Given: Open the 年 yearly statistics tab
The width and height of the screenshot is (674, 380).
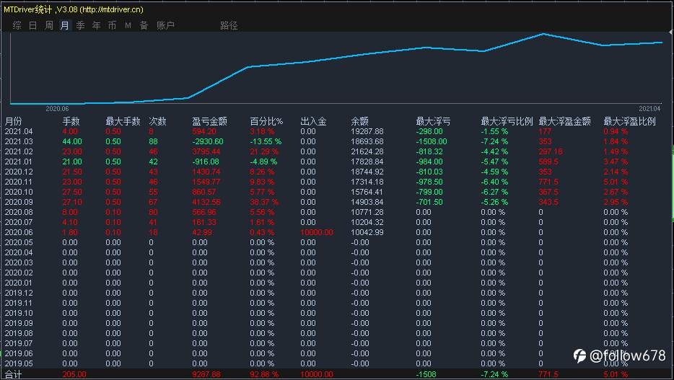Looking at the screenshot, I should click(96, 25).
